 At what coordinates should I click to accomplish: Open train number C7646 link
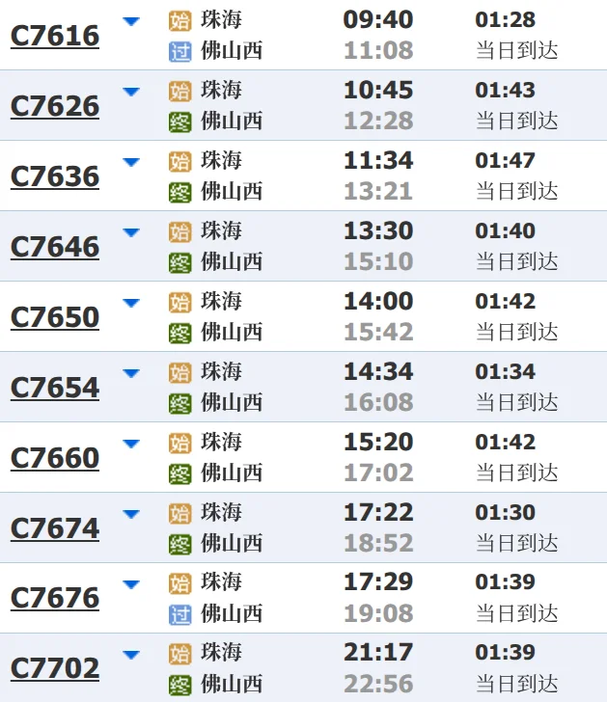[x=55, y=247]
